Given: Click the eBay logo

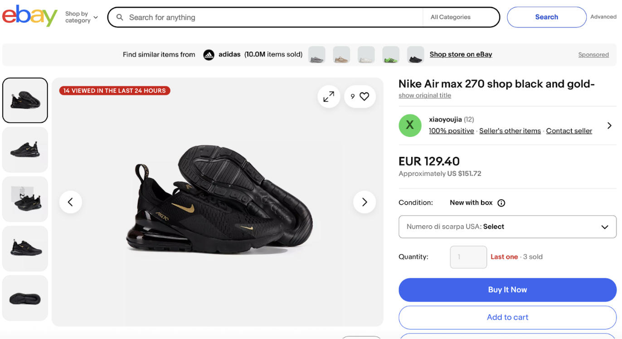Looking at the screenshot, I should [x=30, y=16].
